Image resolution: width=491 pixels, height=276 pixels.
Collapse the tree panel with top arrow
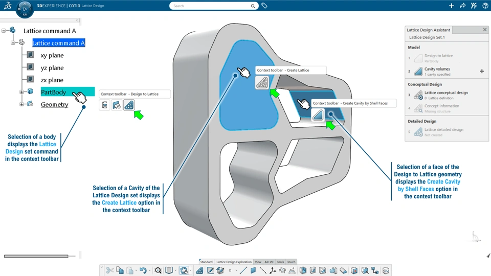pyautogui.click(x=77, y=20)
